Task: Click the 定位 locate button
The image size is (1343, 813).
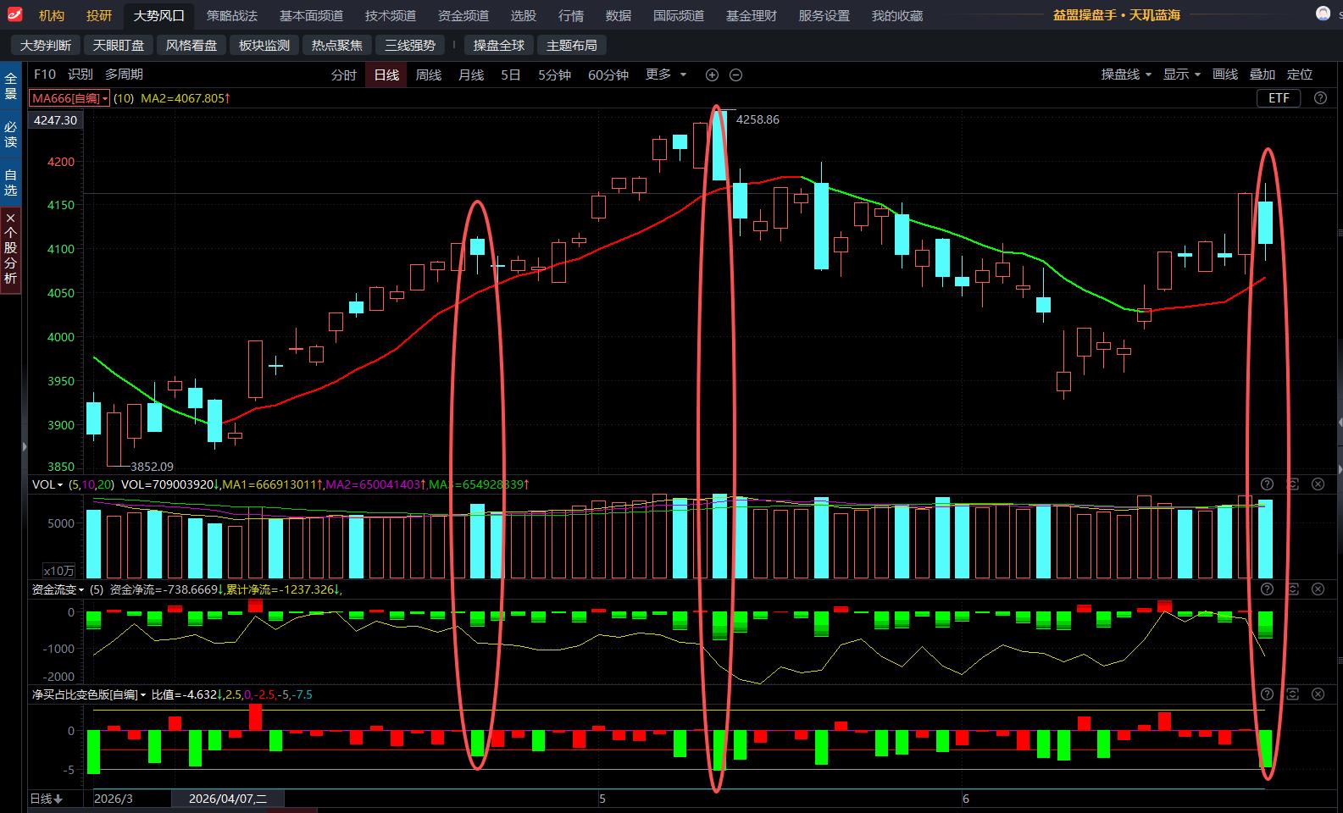Action: pyautogui.click(x=1300, y=75)
